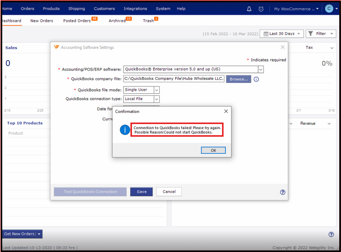Click the QuickBooks company file path field

coord(174,79)
